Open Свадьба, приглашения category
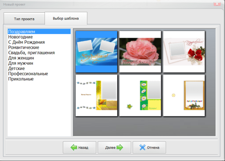This screenshot has height=161, width=225. (31, 53)
